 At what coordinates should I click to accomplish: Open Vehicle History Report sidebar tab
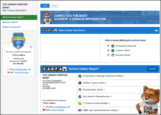tap(19, 17)
